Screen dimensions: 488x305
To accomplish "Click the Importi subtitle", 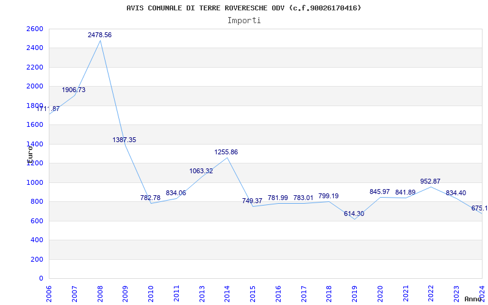I will tap(244, 21).
